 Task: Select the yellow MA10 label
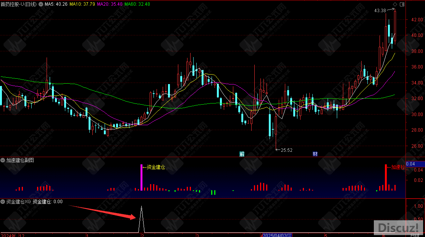pyautogui.click(x=82, y=4)
